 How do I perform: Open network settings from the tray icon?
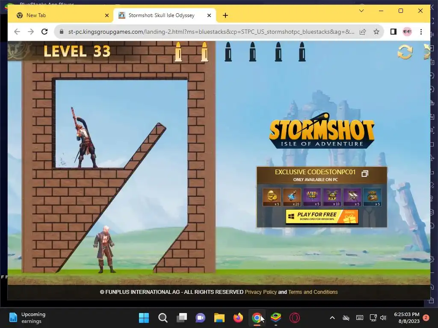(x=373, y=318)
